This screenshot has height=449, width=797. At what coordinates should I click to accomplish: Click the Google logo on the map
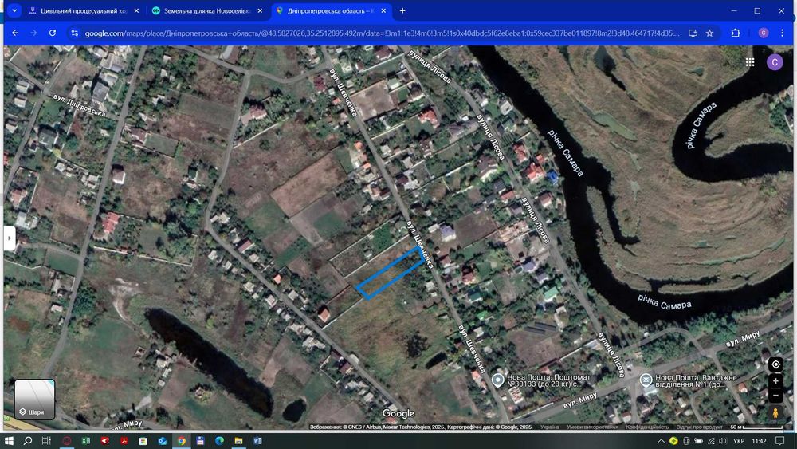coord(398,413)
